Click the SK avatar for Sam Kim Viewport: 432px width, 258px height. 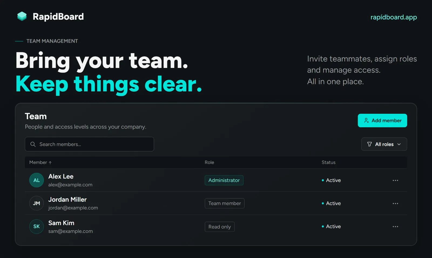tap(36, 226)
